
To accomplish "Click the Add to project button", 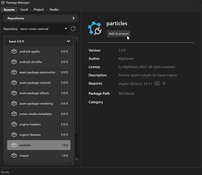I will (x=119, y=34).
